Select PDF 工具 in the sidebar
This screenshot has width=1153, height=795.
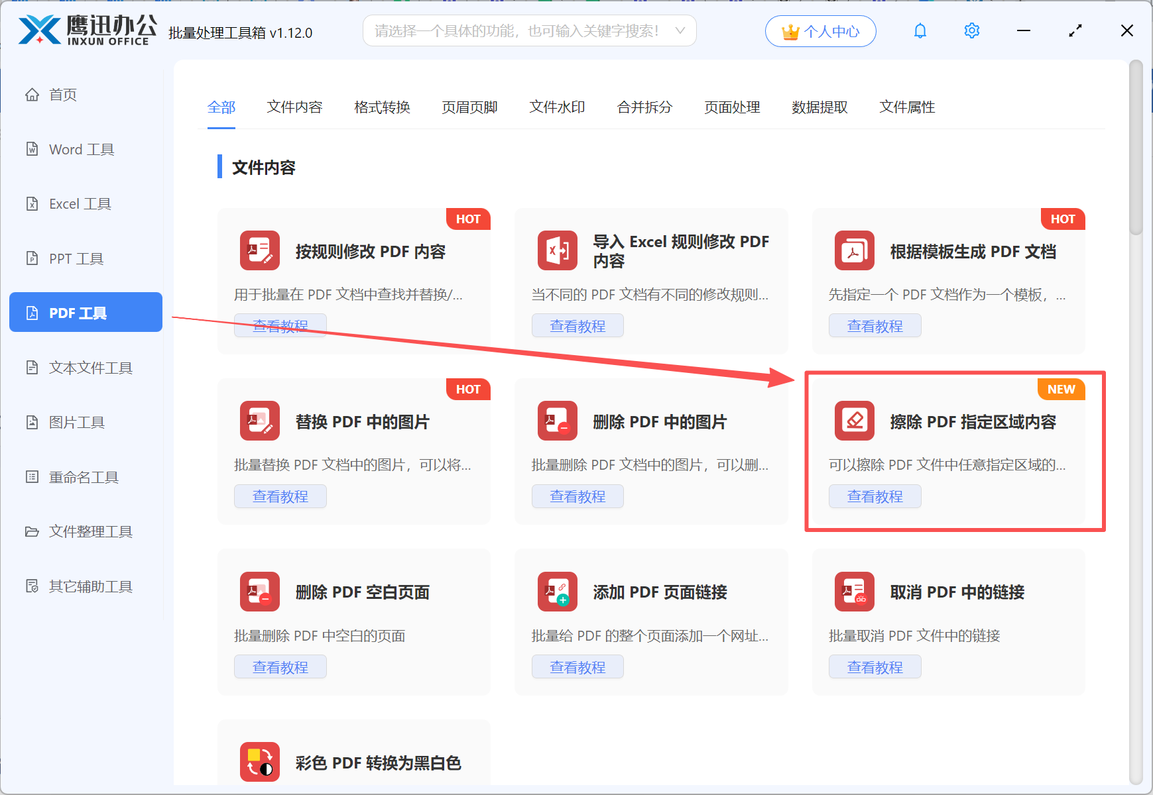[86, 313]
